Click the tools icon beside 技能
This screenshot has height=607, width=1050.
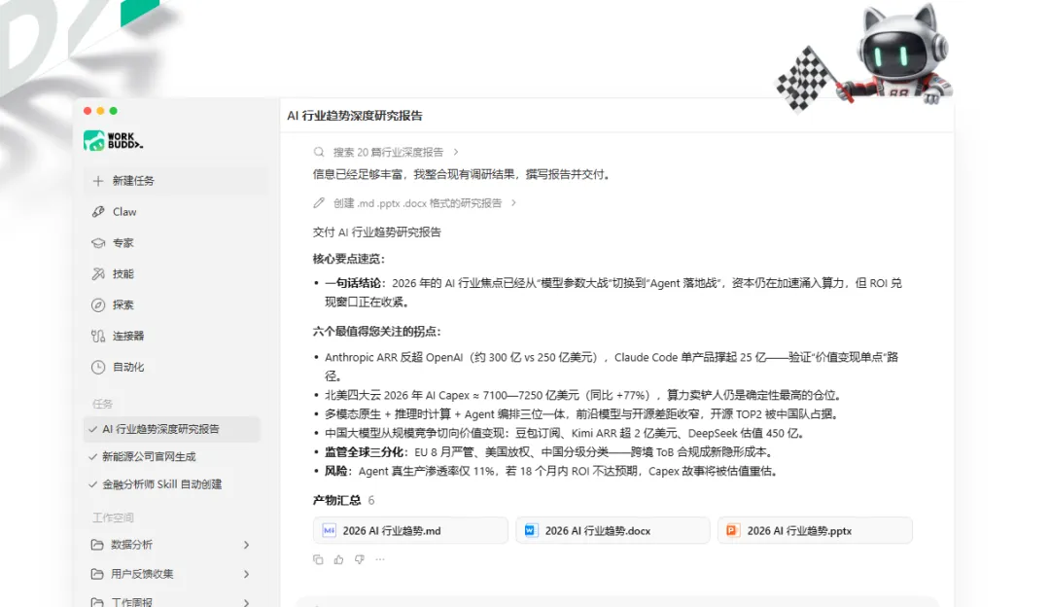click(98, 274)
